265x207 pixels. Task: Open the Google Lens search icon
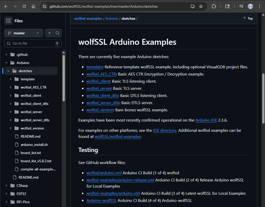click(227, 6)
